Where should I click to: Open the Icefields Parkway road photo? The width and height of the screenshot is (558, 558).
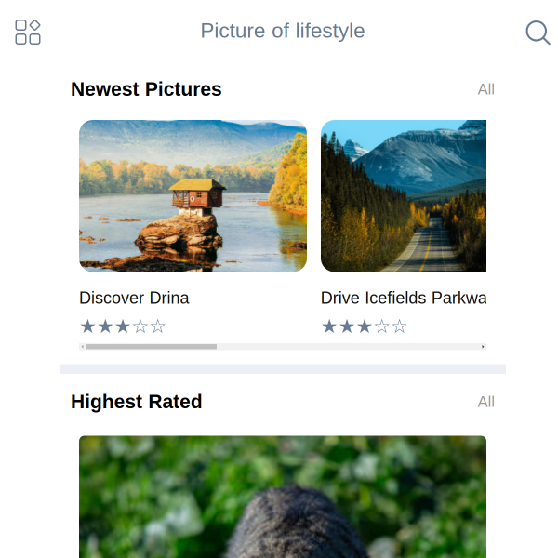click(x=404, y=195)
